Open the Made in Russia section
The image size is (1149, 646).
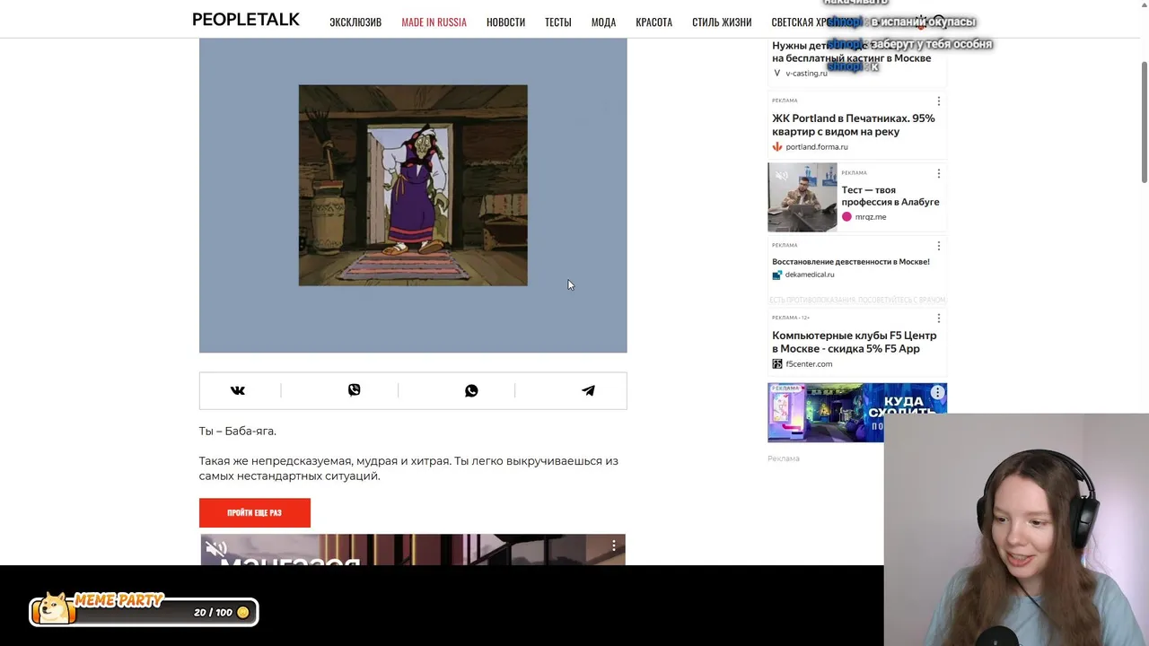click(434, 22)
